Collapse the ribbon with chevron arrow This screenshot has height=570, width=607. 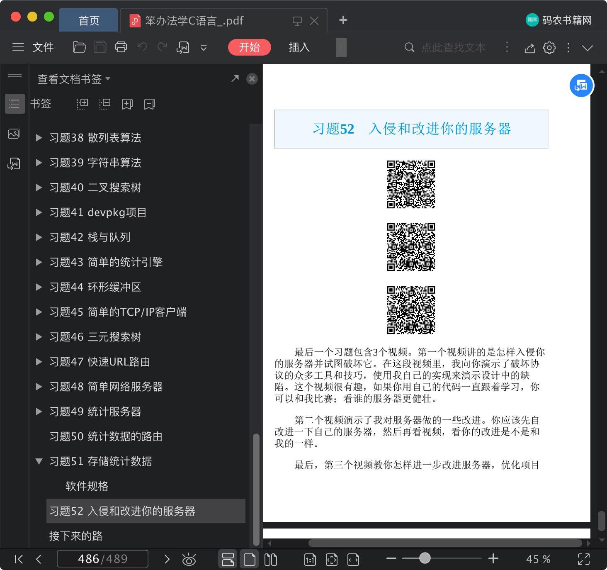588,48
